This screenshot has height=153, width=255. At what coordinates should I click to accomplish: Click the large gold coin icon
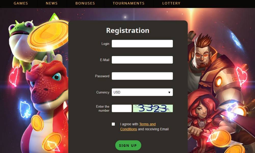[48, 35]
